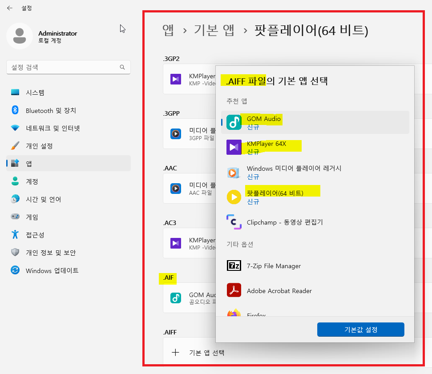Click the Administrator account name
The height and width of the screenshot is (374, 432).
click(x=57, y=33)
